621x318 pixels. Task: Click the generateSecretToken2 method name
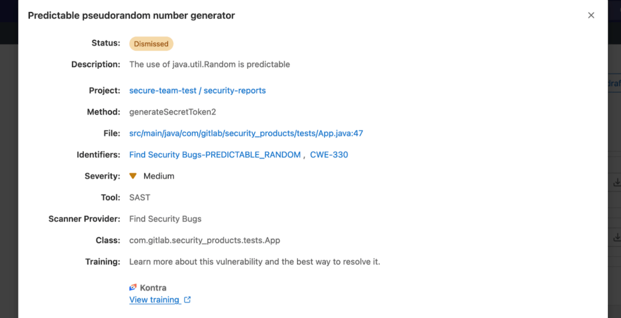(x=172, y=112)
